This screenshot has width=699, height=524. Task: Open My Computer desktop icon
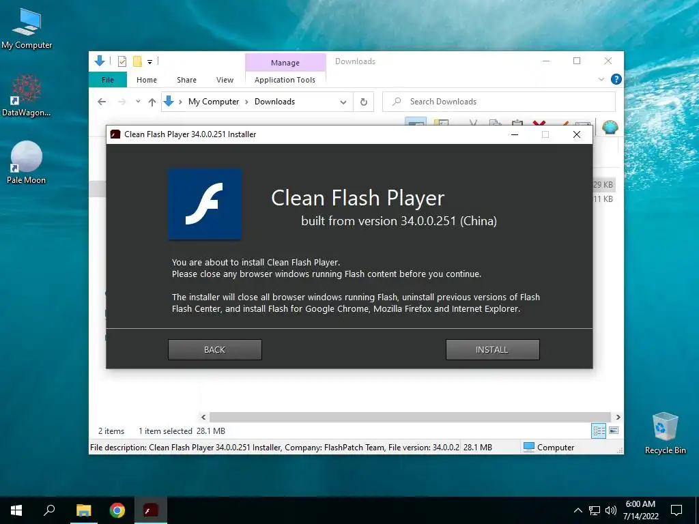(x=27, y=29)
